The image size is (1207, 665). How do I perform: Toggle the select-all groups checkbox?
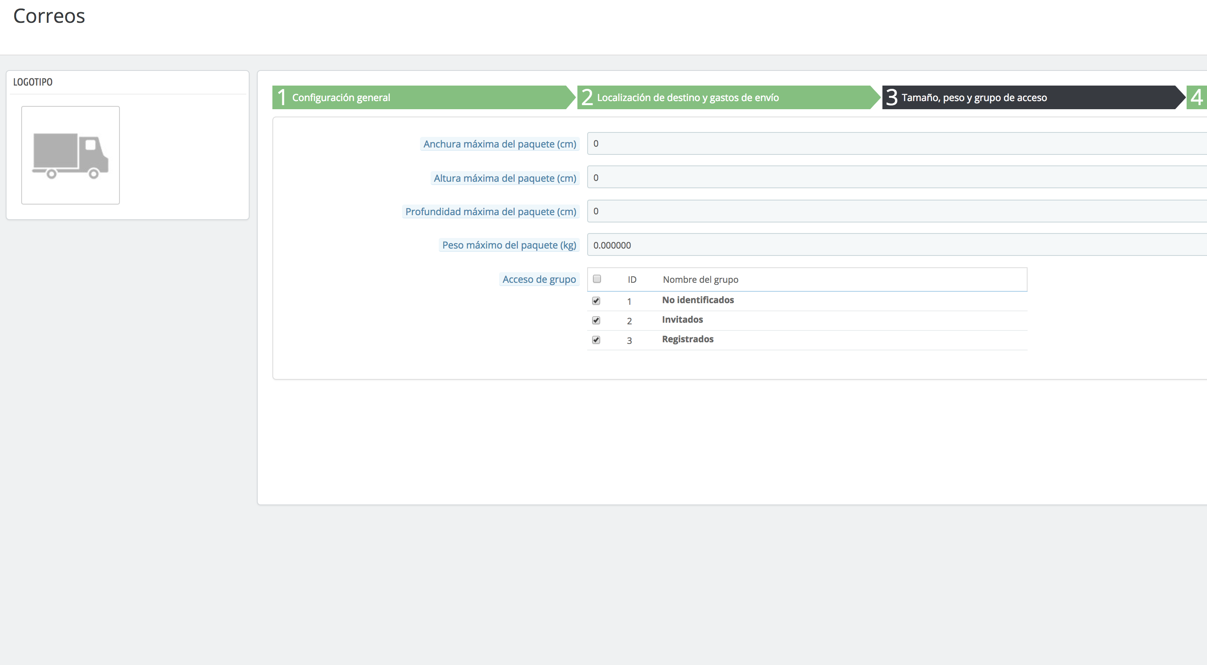pos(597,279)
